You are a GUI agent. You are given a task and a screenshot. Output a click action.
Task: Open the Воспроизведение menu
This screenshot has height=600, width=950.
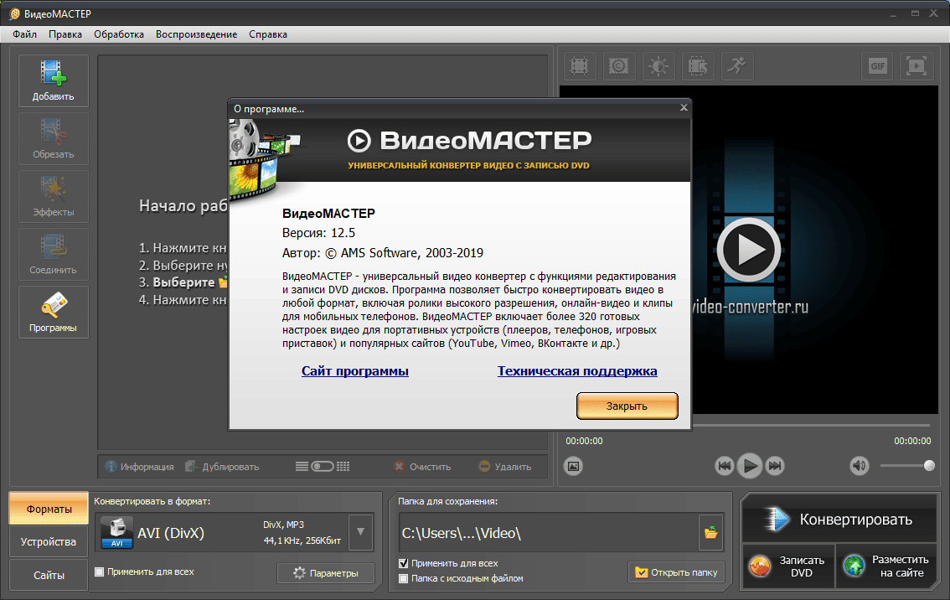coord(196,34)
